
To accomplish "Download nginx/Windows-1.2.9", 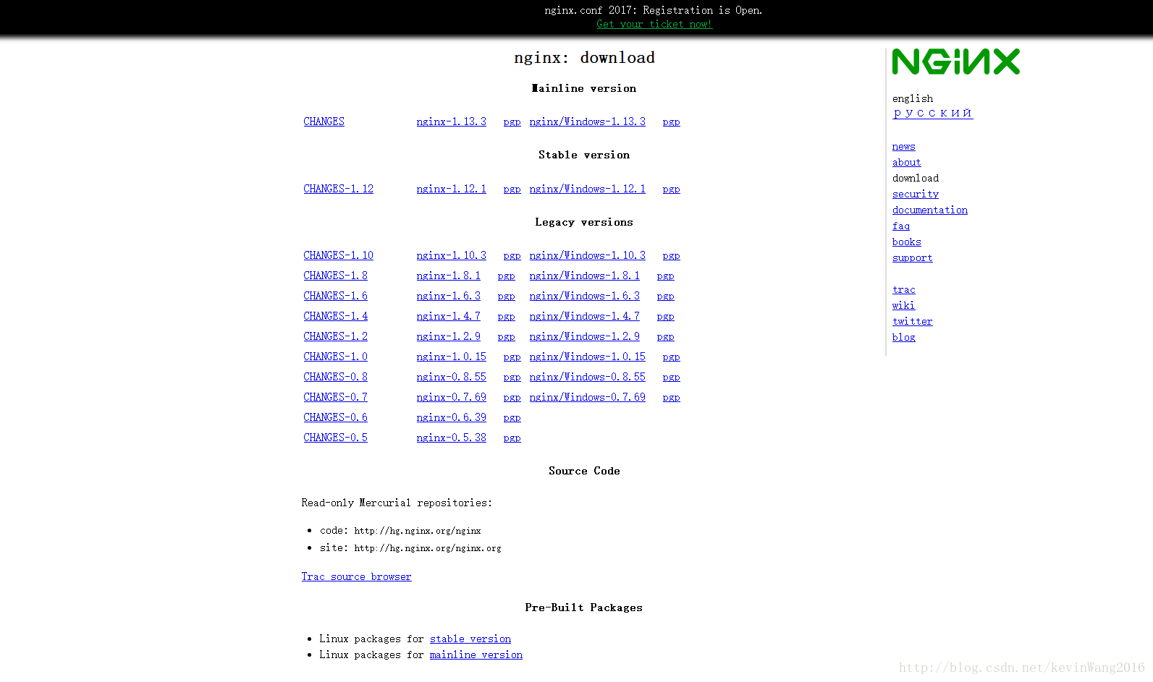I will click(x=584, y=336).
